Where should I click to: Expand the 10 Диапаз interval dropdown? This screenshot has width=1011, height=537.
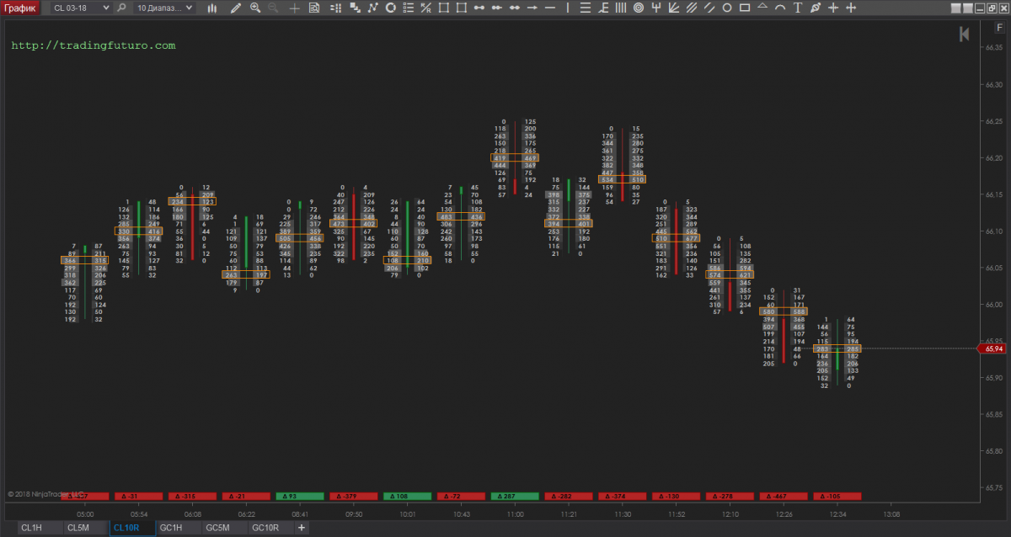[164, 8]
